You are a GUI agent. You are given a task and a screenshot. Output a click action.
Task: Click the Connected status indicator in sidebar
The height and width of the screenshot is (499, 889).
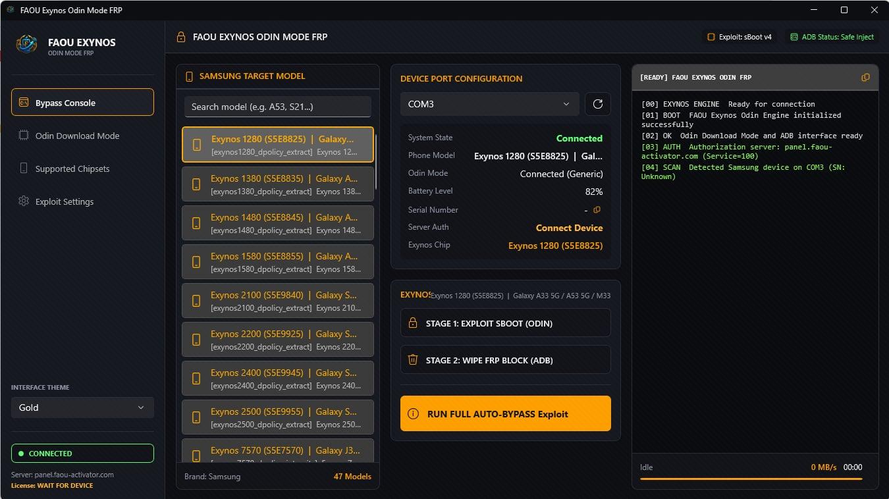click(82, 454)
